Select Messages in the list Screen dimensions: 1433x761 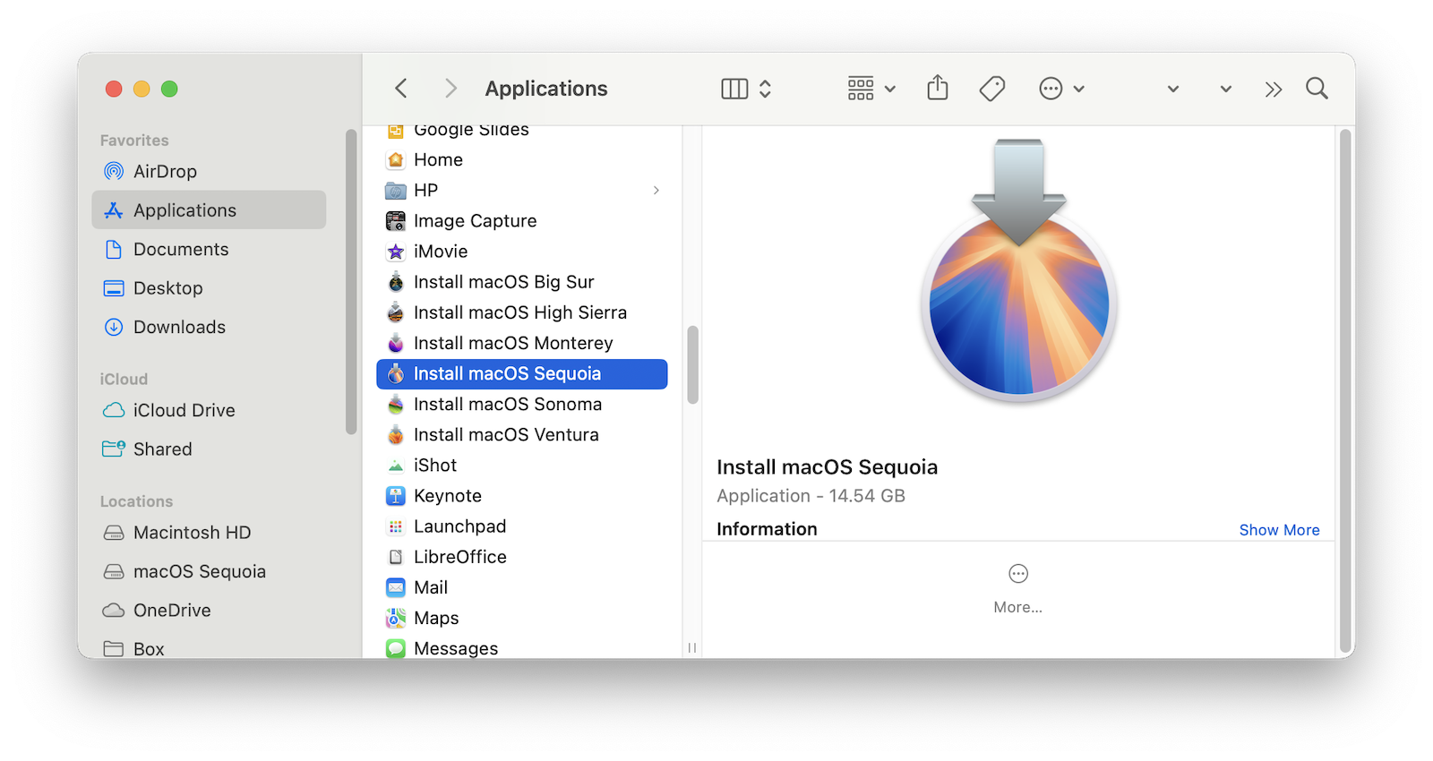coord(522,647)
